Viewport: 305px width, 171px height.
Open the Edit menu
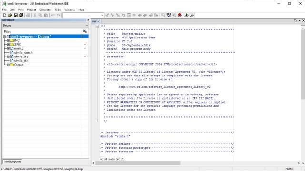12,9
